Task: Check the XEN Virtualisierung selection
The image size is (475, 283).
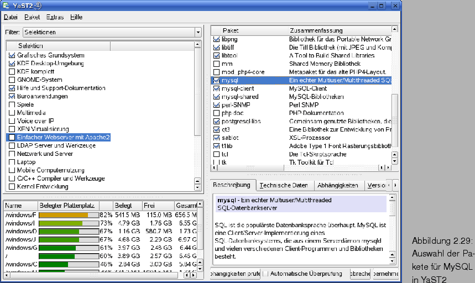Action: 12,129
